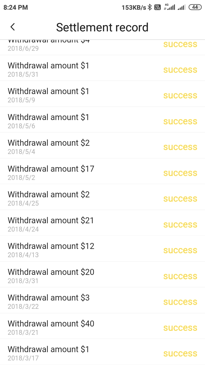Tap success status for 2018/4/25 withdrawal
Screen dimensions: 205x365
[x=180, y=199]
